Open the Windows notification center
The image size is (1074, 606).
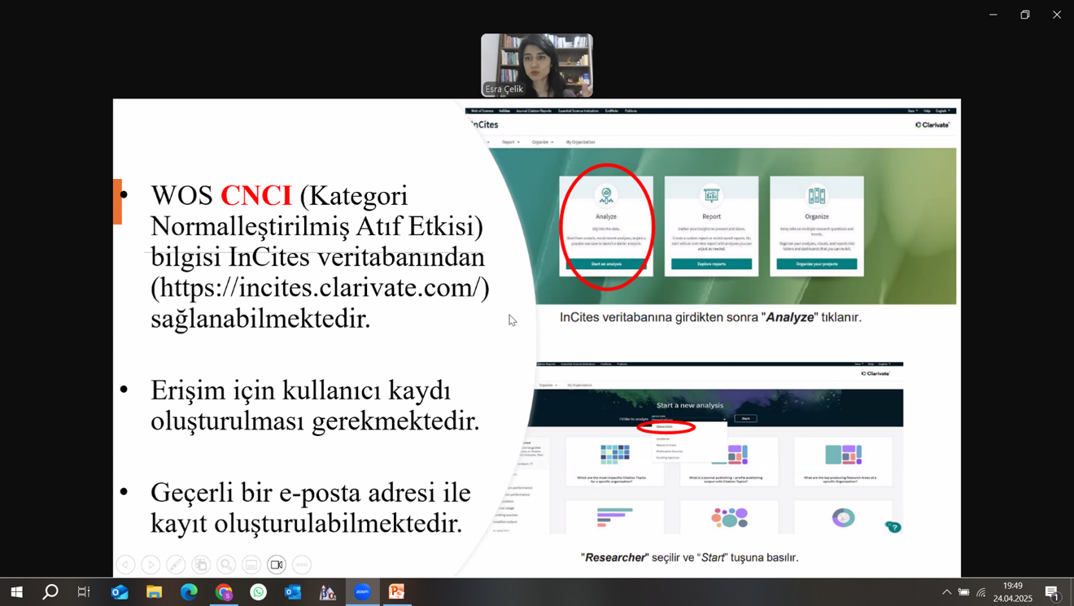tap(1051, 592)
